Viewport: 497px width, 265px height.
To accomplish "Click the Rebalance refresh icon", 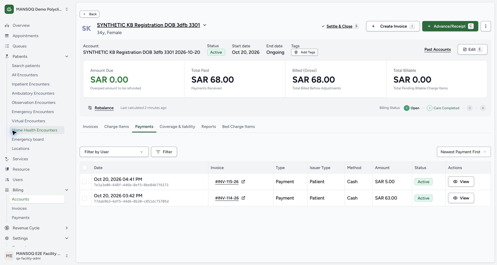I will (x=90, y=108).
